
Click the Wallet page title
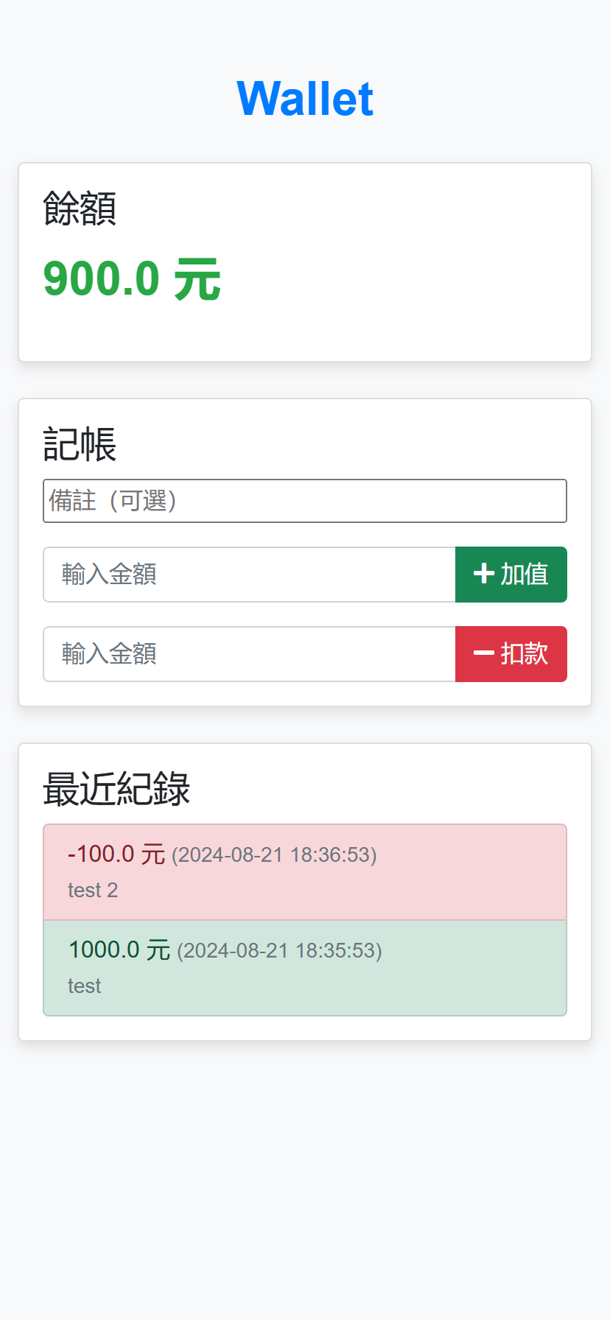304,99
